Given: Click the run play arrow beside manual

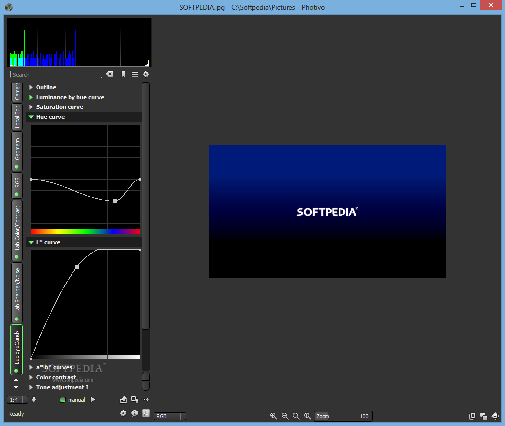Looking at the screenshot, I should [93, 399].
